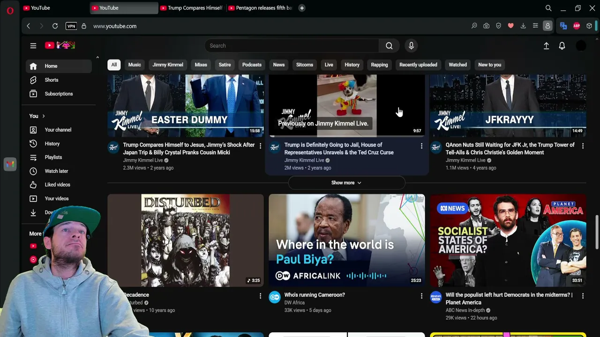This screenshot has height=337, width=600.
Task: Open Home in the sidebar
Action: pyautogui.click(x=59, y=66)
